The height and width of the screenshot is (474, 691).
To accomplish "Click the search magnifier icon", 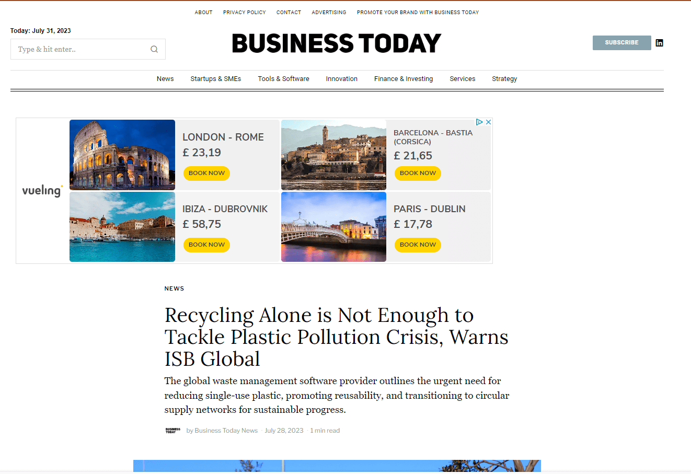I will click(x=154, y=49).
